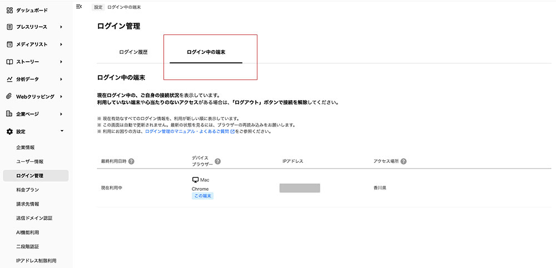Click the Story book icon
The height and width of the screenshot is (268, 556).
[x=9, y=62]
